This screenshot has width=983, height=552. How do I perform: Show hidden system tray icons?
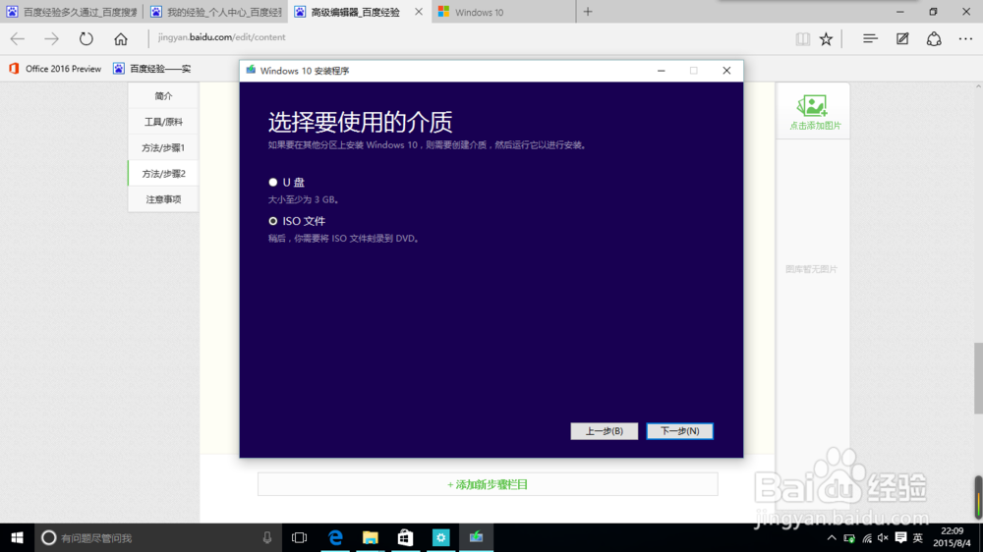click(x=832, y=537)
